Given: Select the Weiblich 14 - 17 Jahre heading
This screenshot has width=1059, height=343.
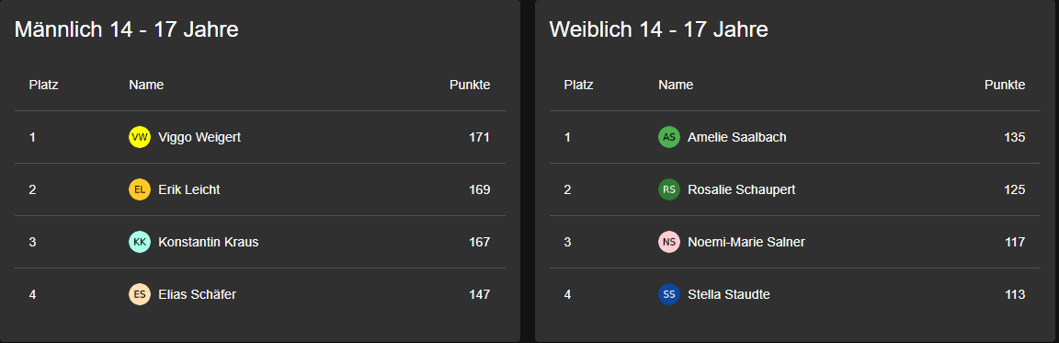Looking at the screenshot, I should (x=658, y=29).
